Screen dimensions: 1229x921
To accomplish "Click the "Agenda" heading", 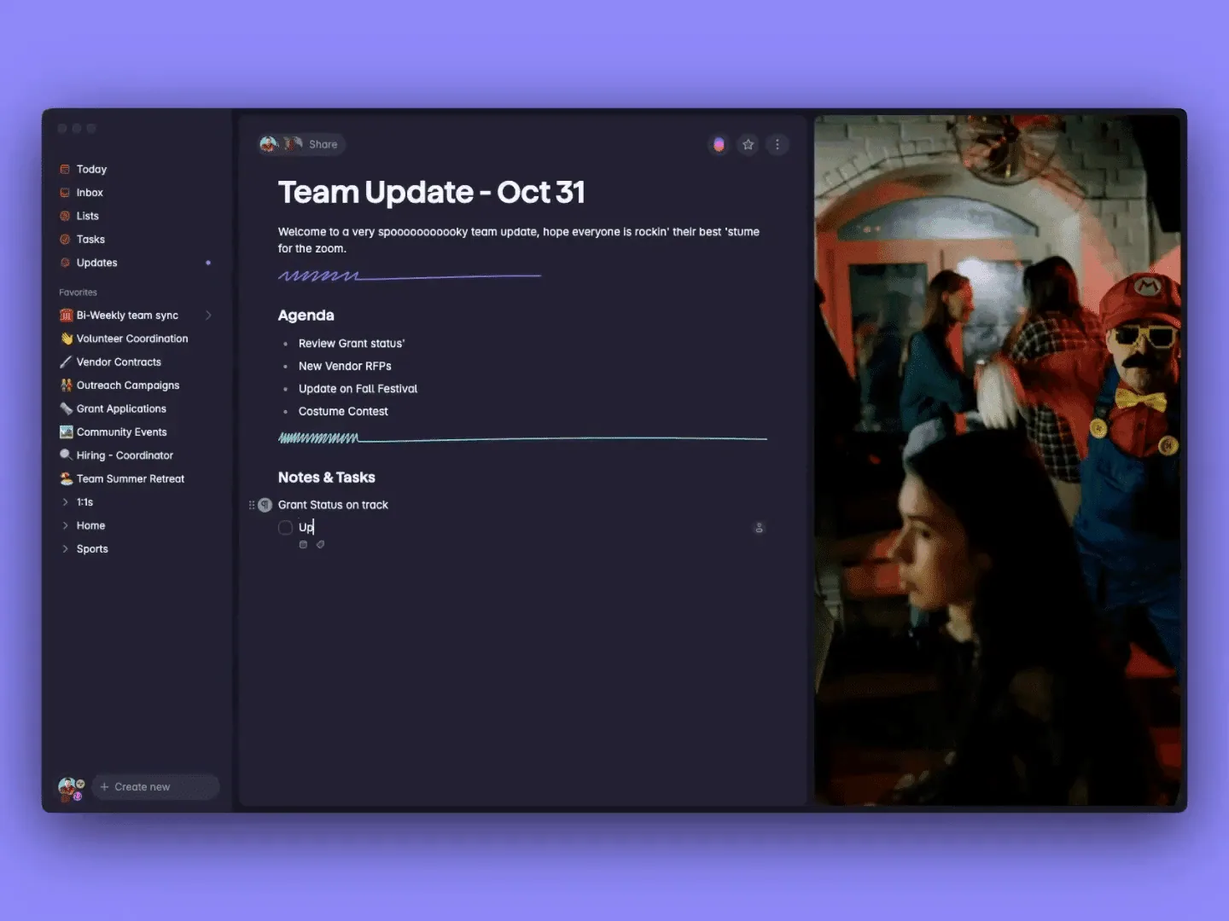I will click(306, 316).
